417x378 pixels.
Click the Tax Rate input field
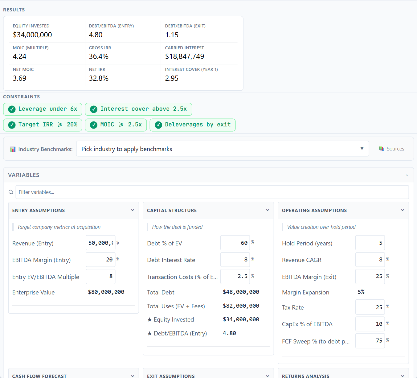[370, 307]
